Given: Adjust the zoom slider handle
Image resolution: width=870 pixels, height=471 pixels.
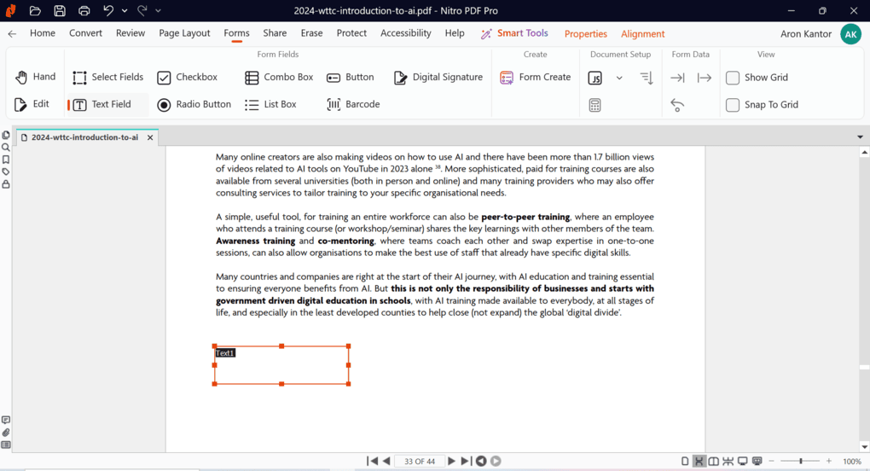Looking at the screenshot, I should [801, 461].
